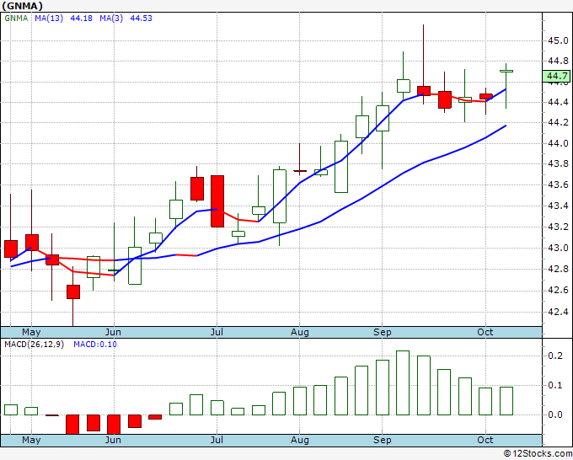573x460 pixels.
Task: Click the 0.2 MACD axis label
Action: 555,356
